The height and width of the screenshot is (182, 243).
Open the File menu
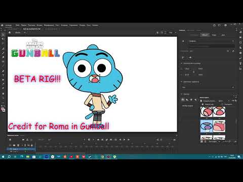(18, 25)
